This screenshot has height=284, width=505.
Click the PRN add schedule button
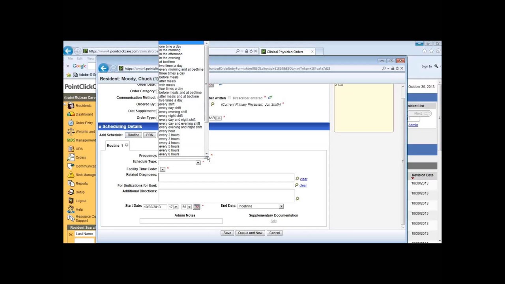click(x=150, y=135)
